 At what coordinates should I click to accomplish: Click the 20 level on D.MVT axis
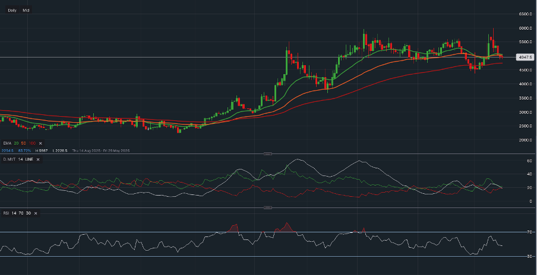[x=529, y=188]
